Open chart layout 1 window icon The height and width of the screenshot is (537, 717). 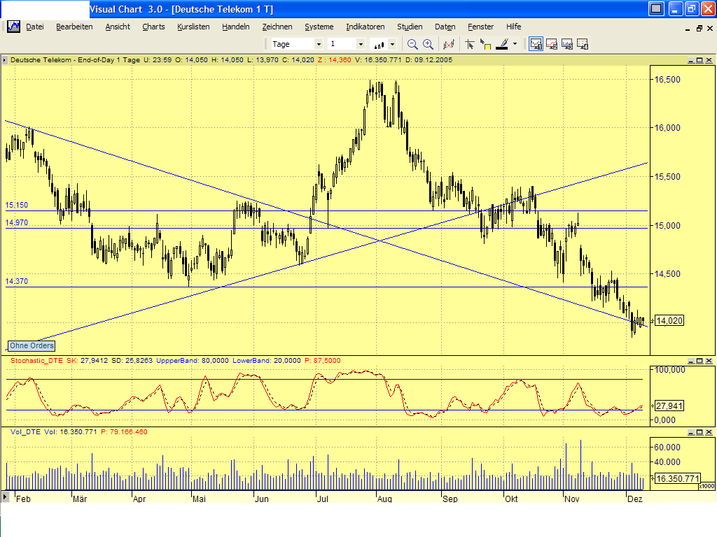535,43
